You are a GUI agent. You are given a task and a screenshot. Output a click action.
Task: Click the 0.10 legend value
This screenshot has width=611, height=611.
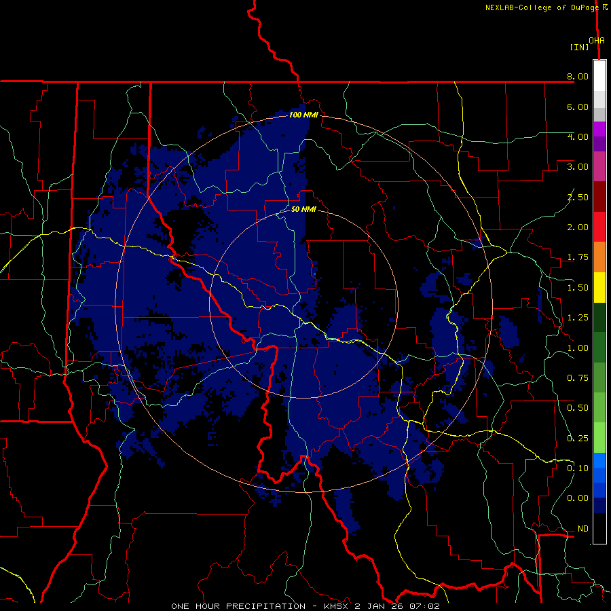click(x=578, y=468)
